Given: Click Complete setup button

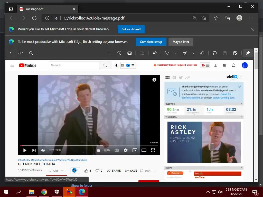Looking at the screenshot, I should 151,42.
